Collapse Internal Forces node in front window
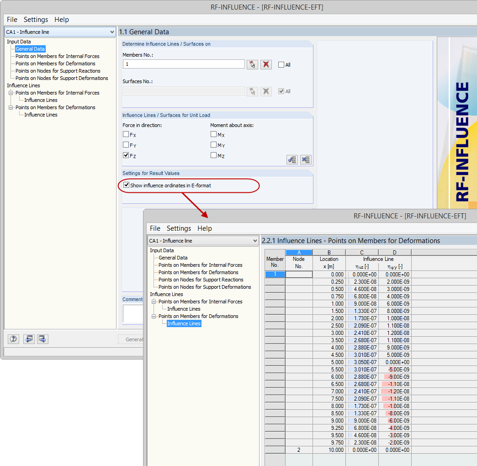This screenshot has height=466, width=477. coord(154,302)
